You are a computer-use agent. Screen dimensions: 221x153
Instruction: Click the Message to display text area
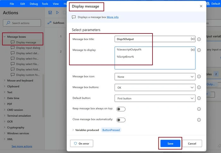coord(155,58)
